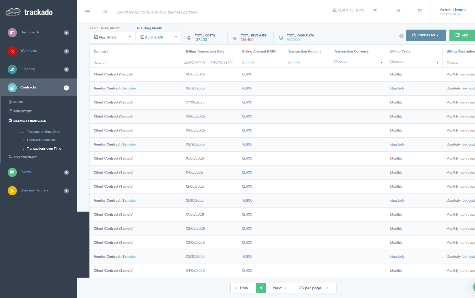Click the 03/30/2026 date cell

(x=195, y=257)
